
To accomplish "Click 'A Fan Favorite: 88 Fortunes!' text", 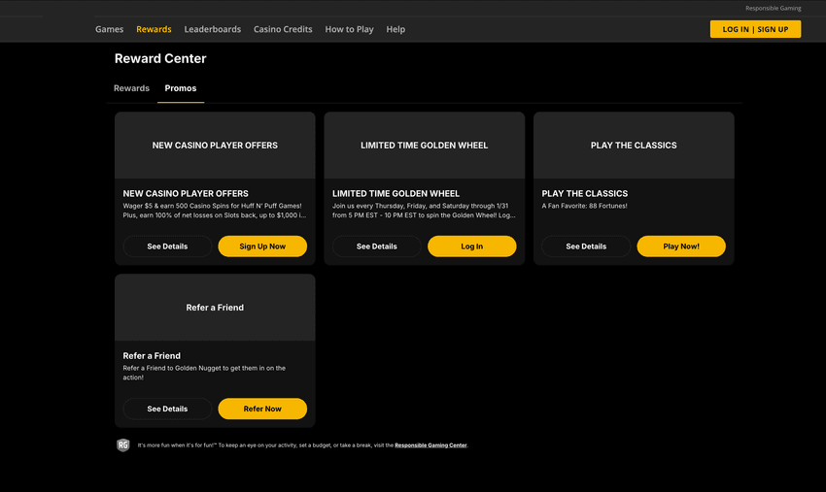I will tap(584, 206).
